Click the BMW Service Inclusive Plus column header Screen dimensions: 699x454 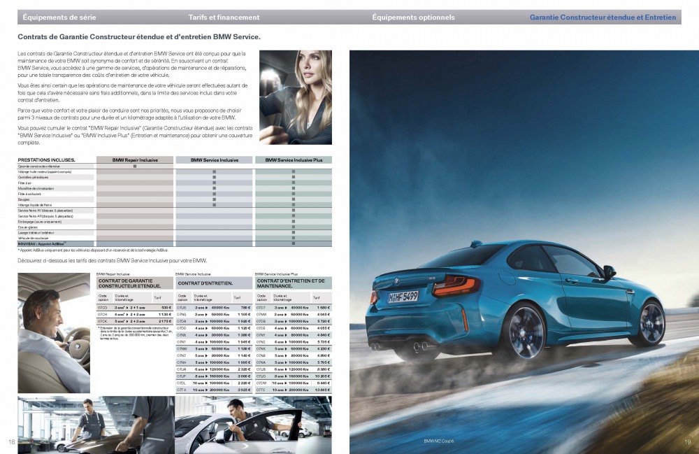(x=294, y=159)
